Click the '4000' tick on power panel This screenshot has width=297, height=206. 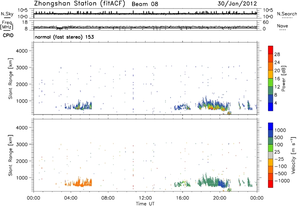coord(22,51)
